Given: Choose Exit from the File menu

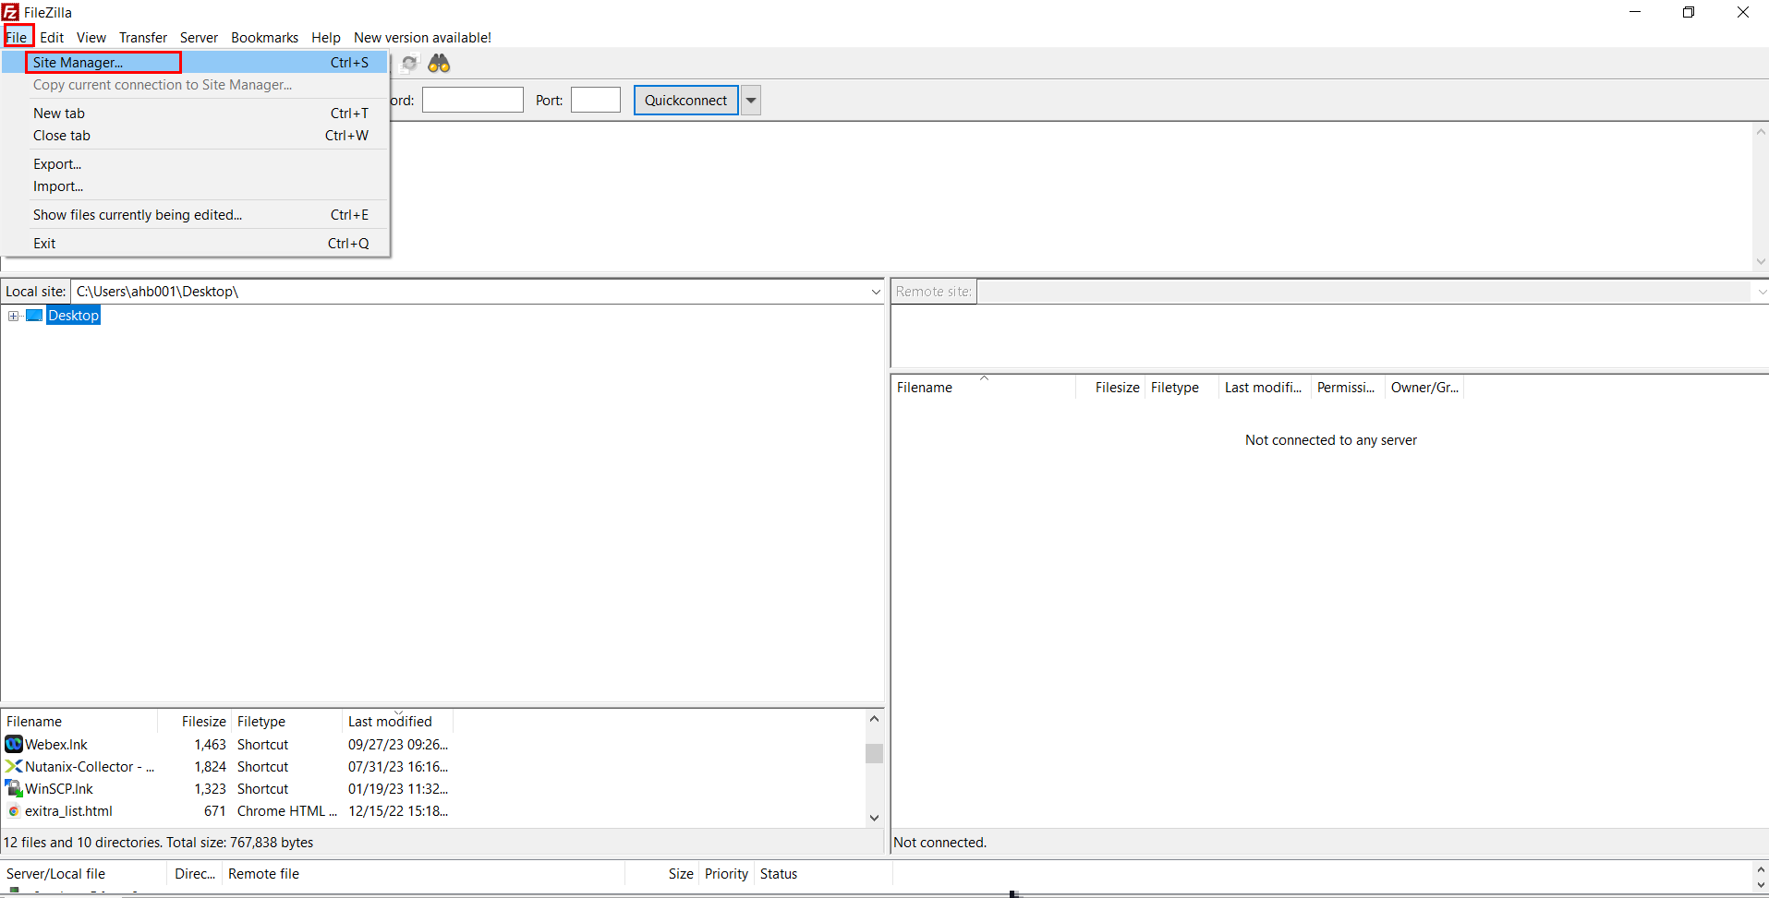Looking at the screenshot, I should pos(194,243).
